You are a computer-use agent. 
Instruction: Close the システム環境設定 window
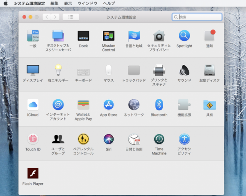coord(24,17)
